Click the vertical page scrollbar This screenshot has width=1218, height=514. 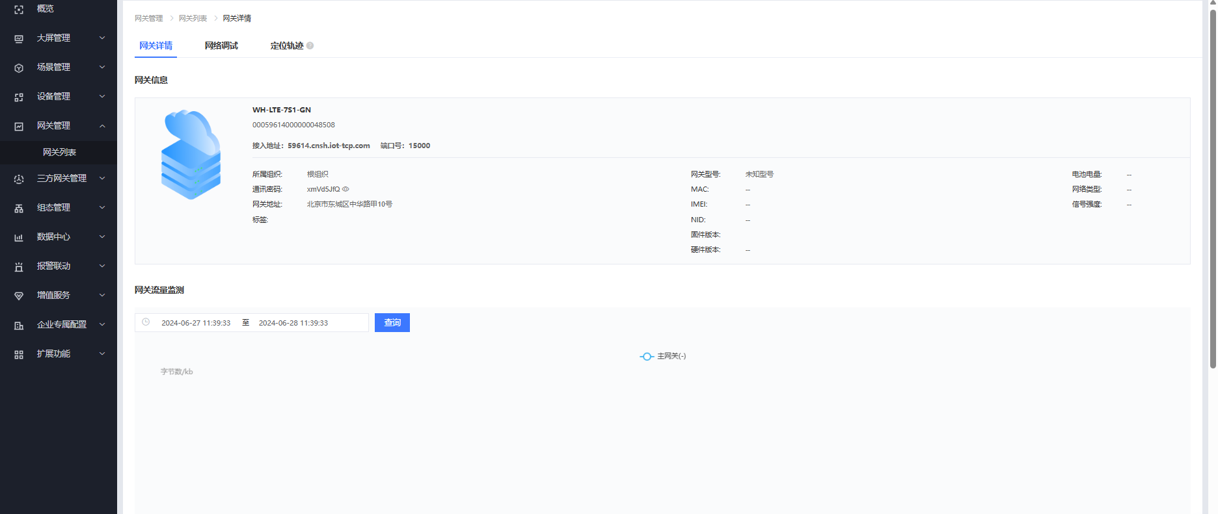(1213, 188)
